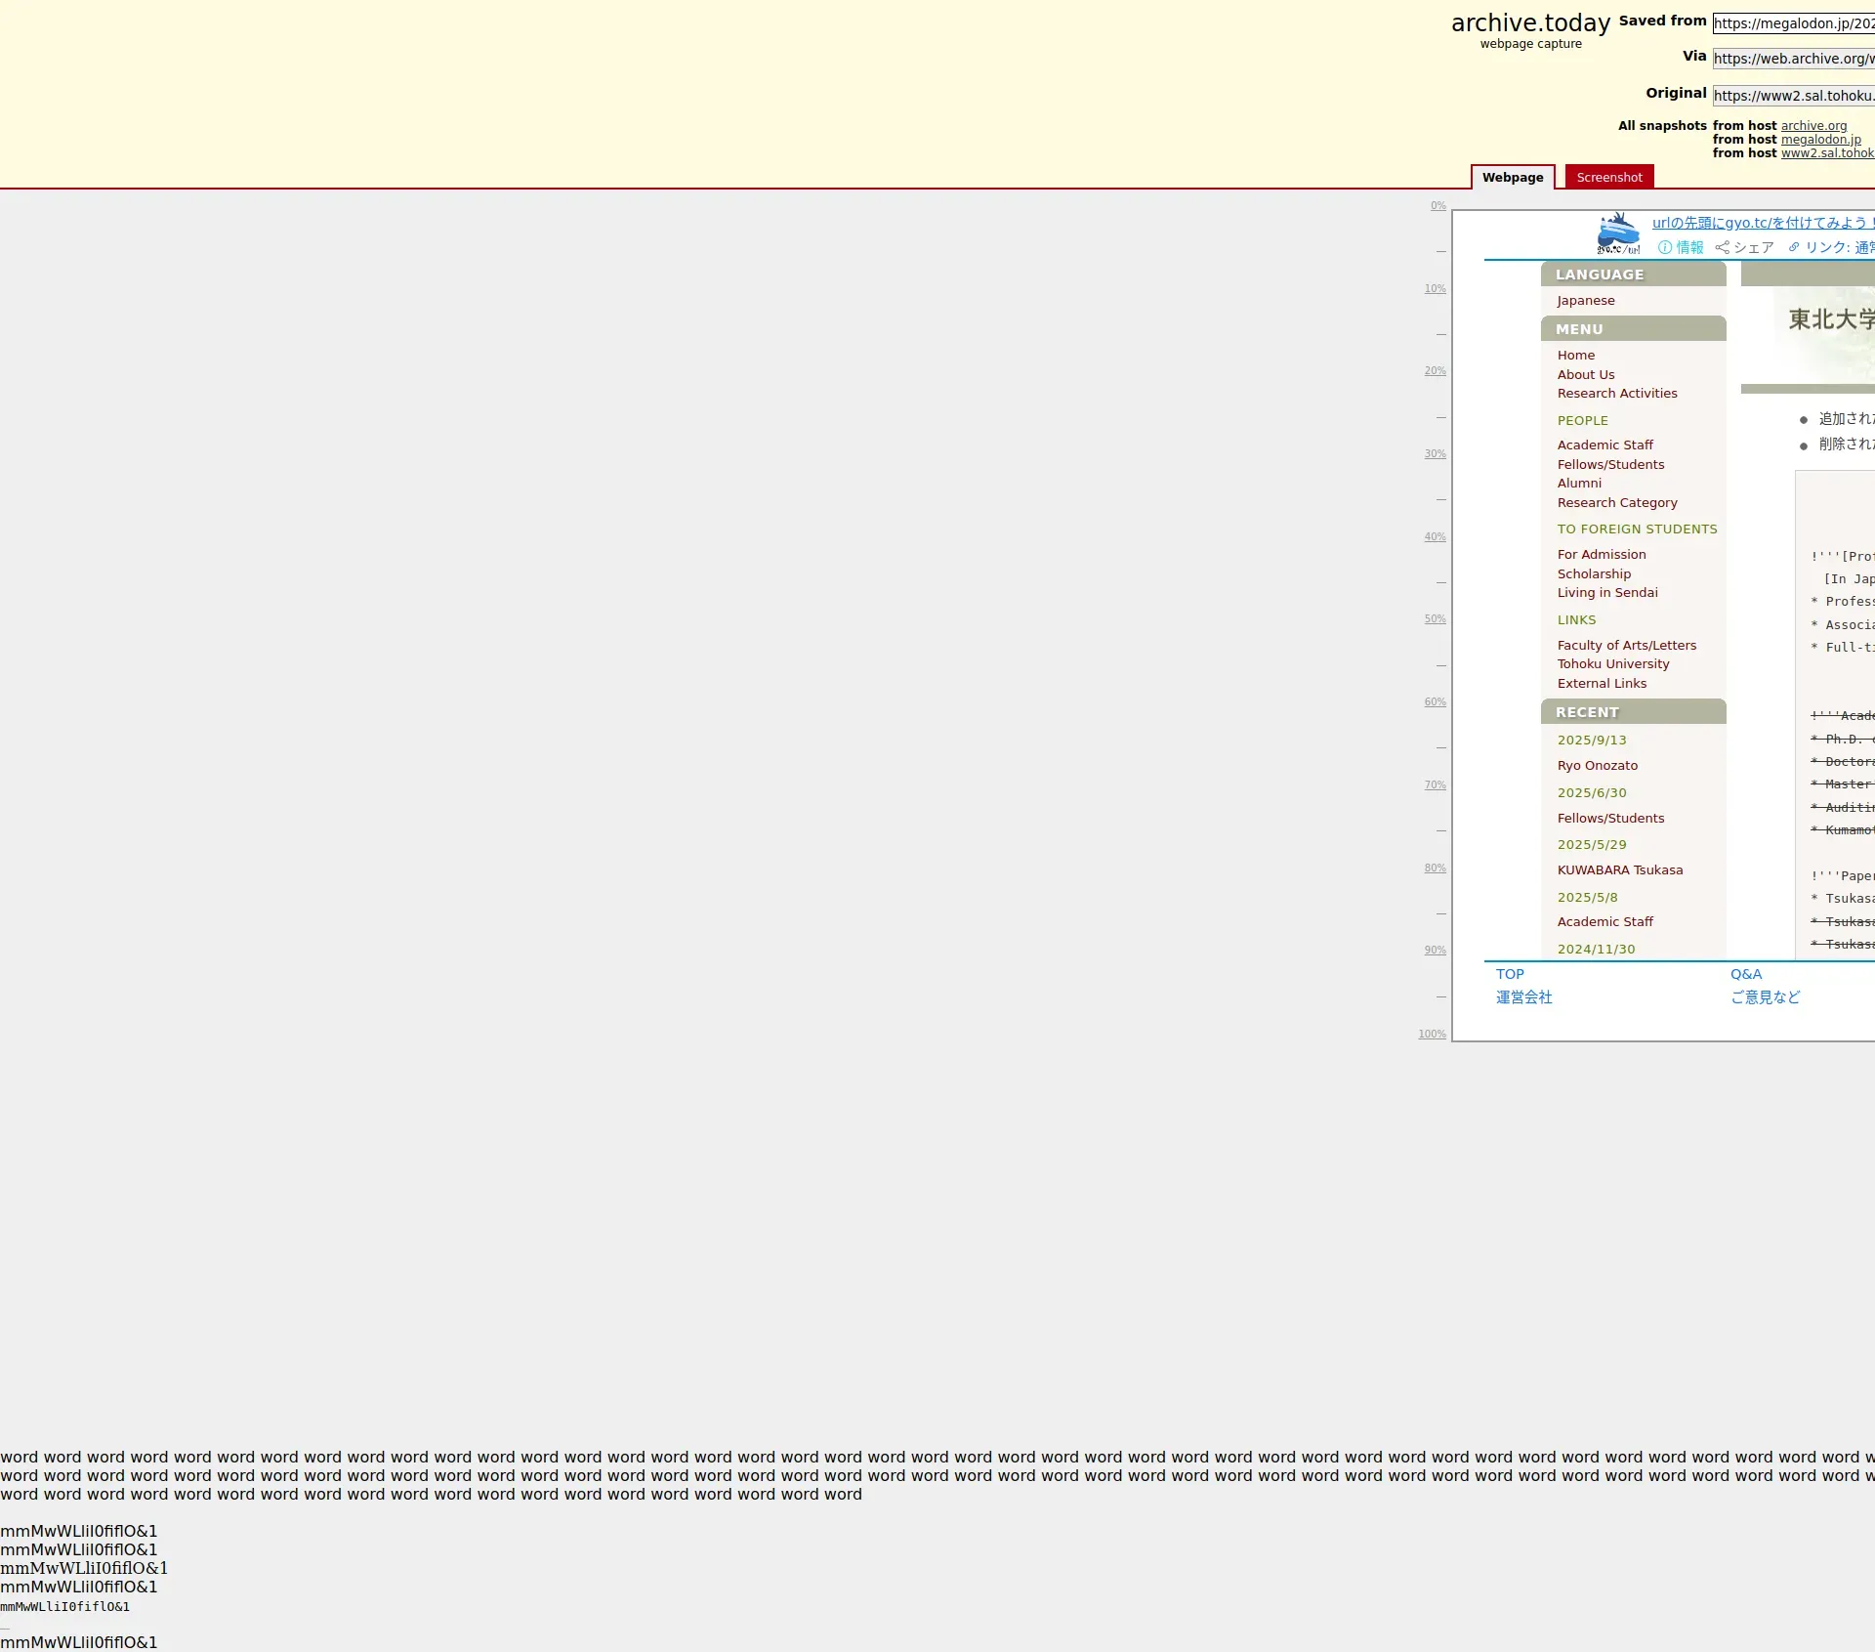The width and height of the screenshot is (1875, 1652).
Task: Click the リンク chain link icon
Action: [1794, 248]
